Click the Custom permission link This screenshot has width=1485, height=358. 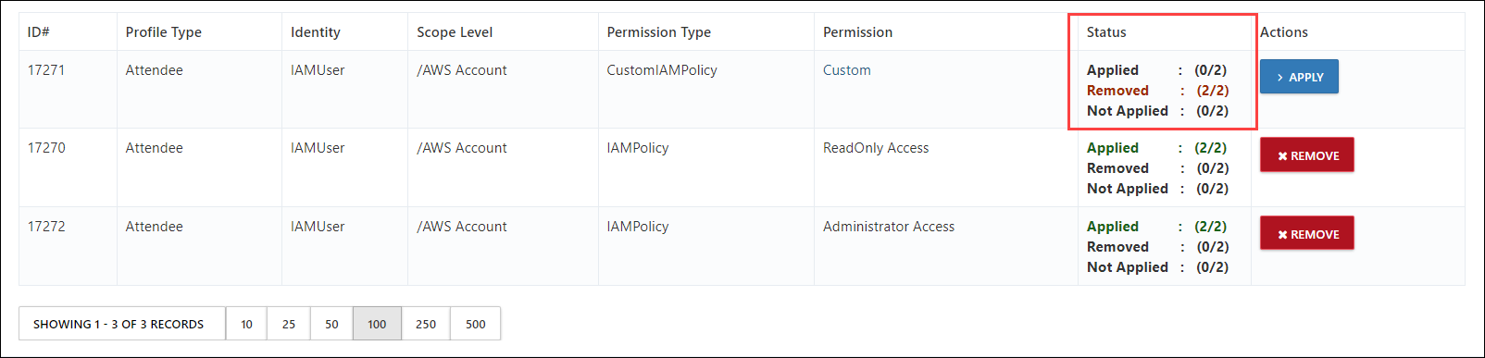point(847,70)
